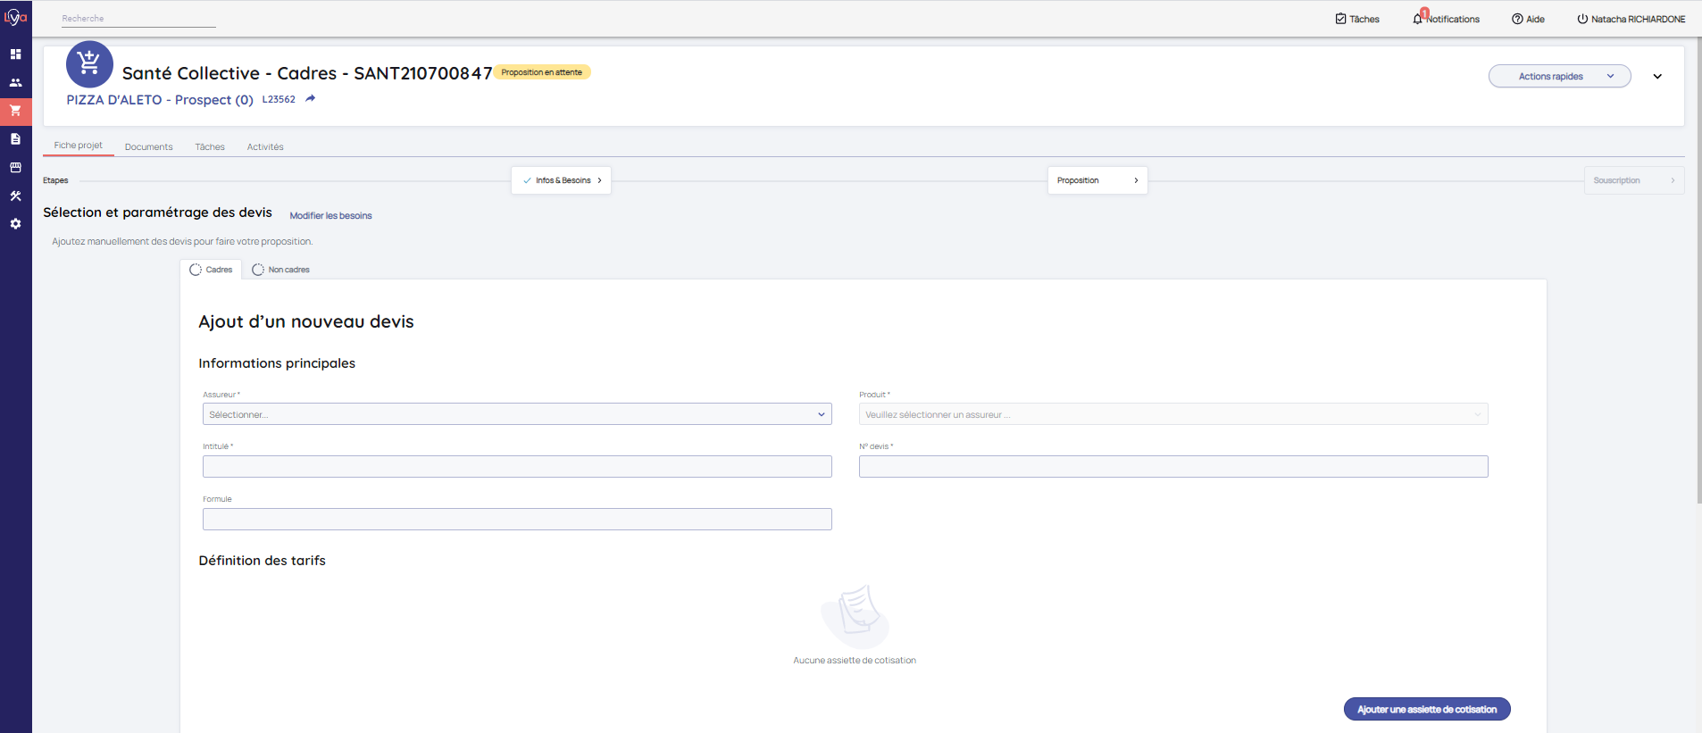Select the Non cadres sub-tab
This screenshot has height=733, width=1702.
(x=281, y=270)
